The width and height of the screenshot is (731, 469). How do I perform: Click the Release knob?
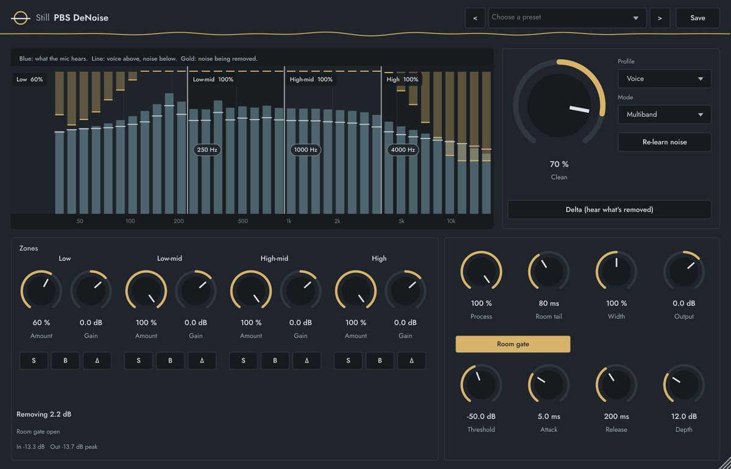coord(616,384)
